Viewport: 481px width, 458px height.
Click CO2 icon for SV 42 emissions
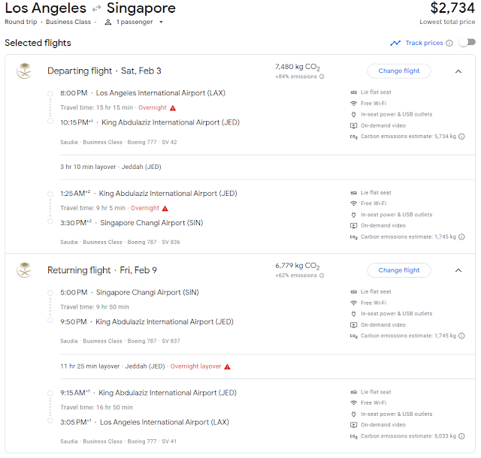point(354,137)
